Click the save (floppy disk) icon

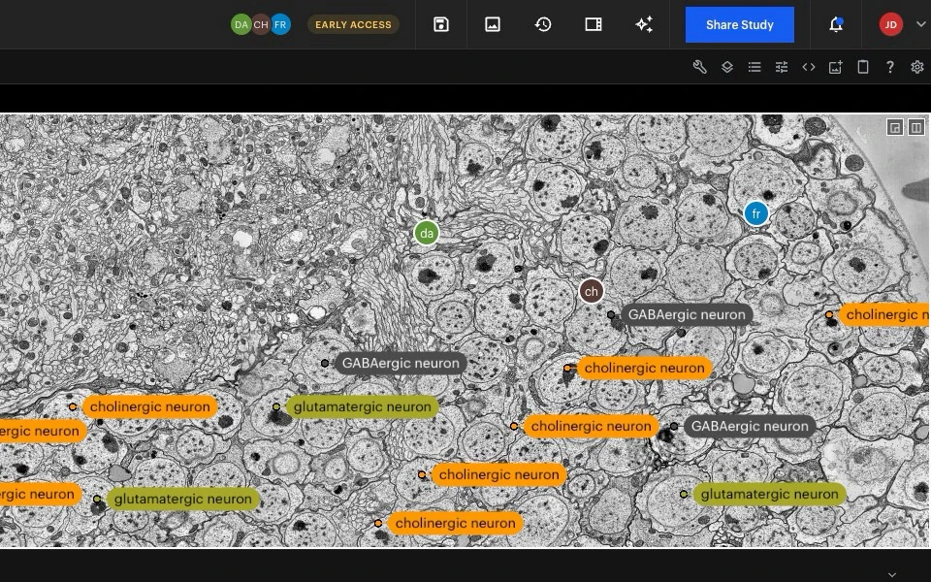(x=441, y=24)
